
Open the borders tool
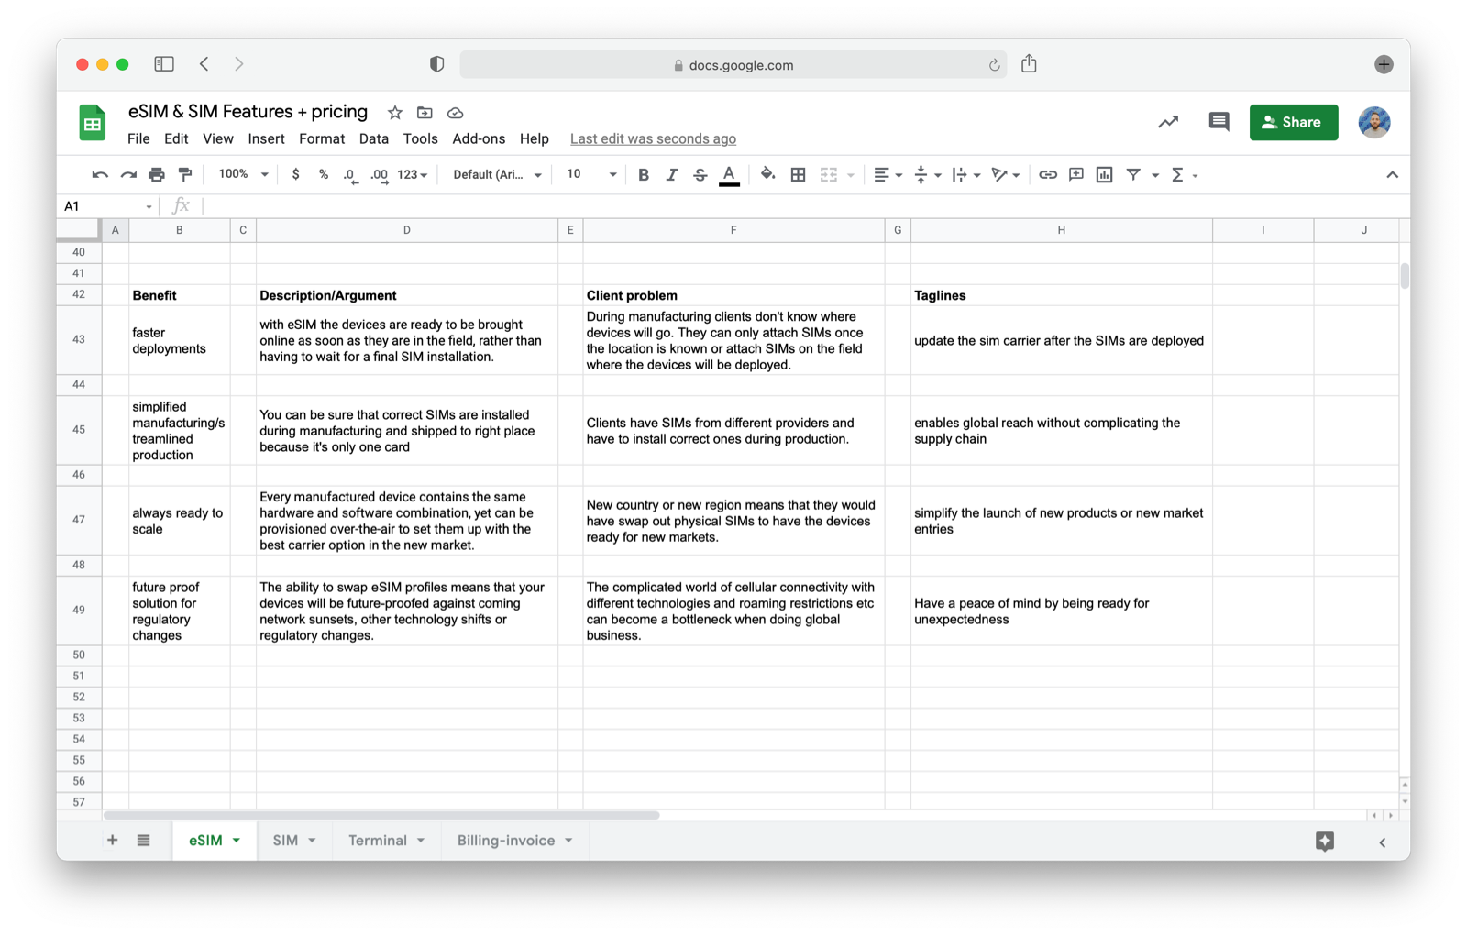pyautogui.click(x=798, y=174)
